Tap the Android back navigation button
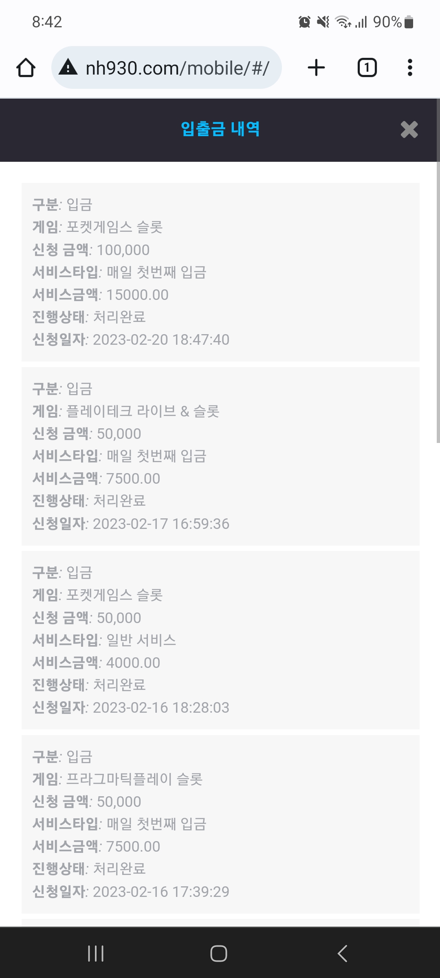Image resolution: width=440 pixels, height=978 pixels. [x=343, y=953]
